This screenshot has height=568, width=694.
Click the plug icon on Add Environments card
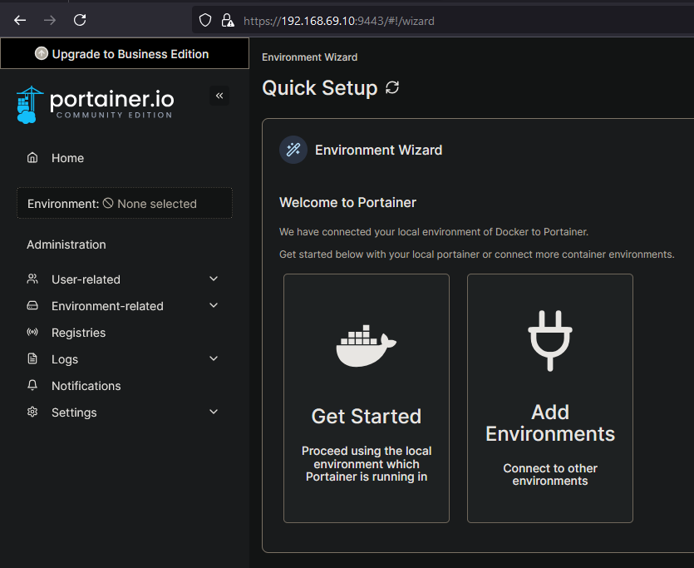click(549, 338)
